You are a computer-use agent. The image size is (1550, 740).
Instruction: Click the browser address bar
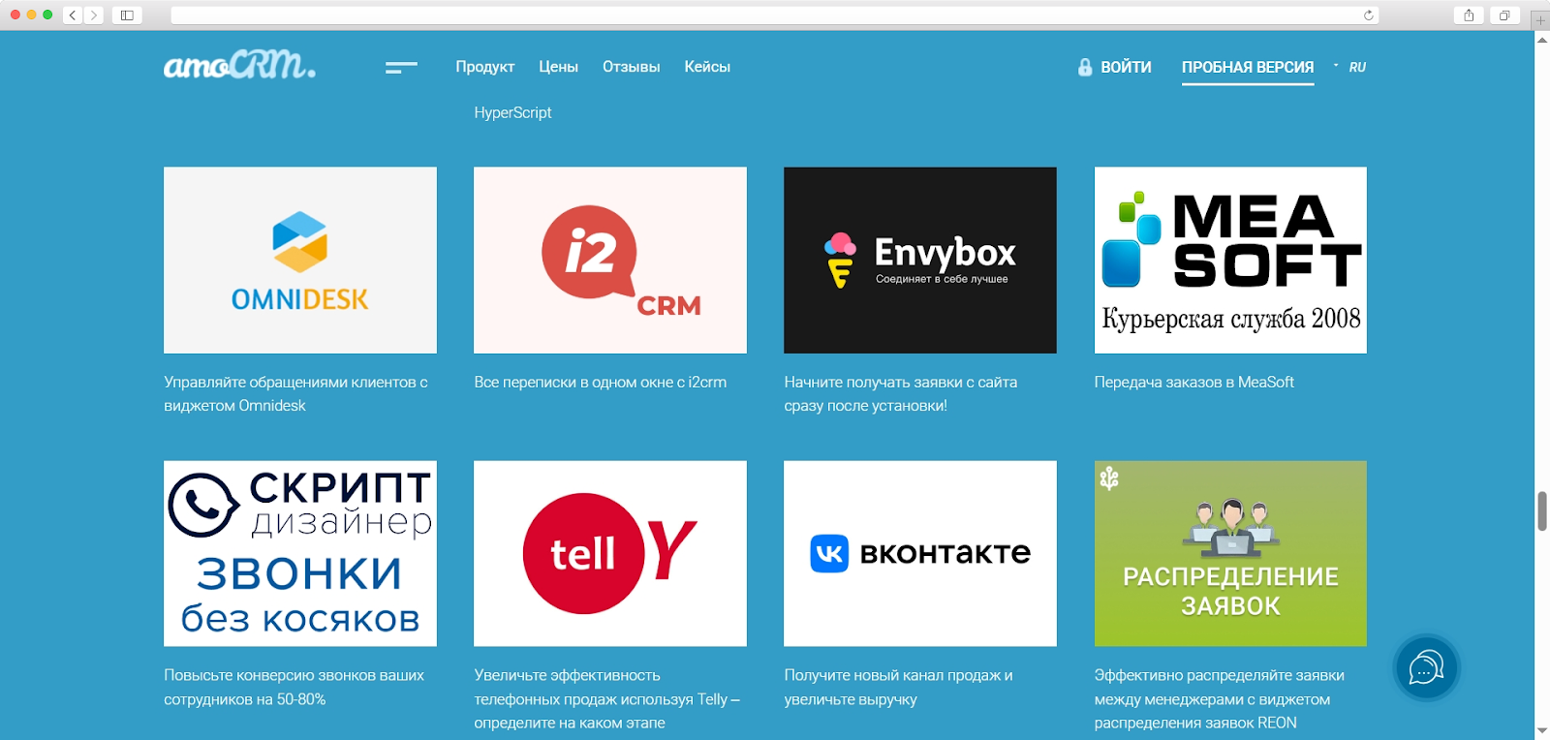tap(765, 15)
